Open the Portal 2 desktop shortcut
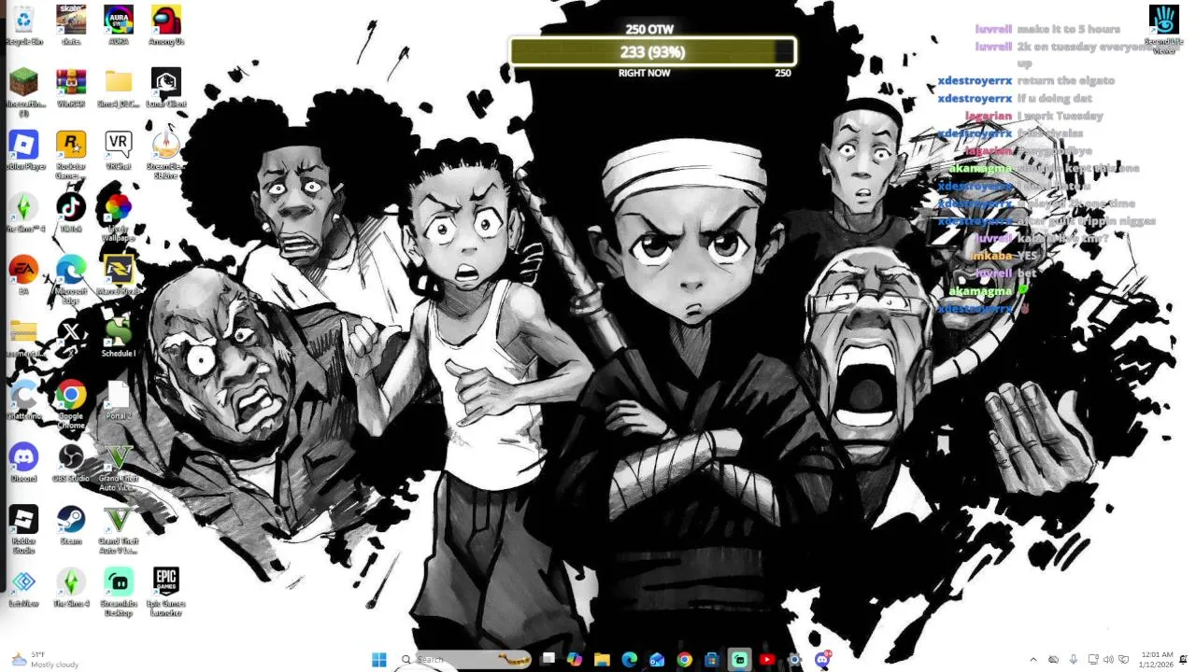The height and width of the screenshot is (672, 1196). (119, 400)
